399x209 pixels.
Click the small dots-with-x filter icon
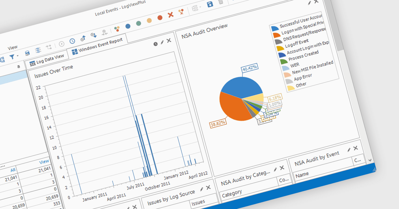click(181, 12)
